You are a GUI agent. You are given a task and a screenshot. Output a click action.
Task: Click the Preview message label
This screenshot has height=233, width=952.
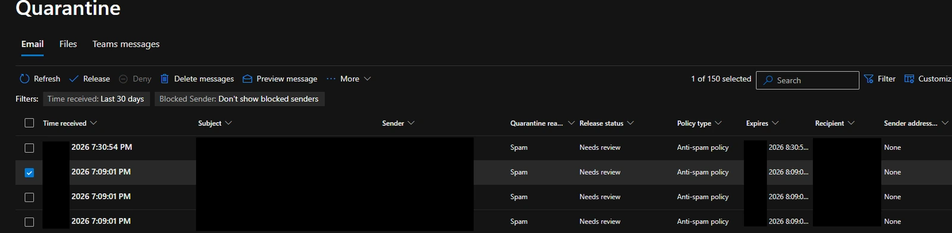[287, 79]
